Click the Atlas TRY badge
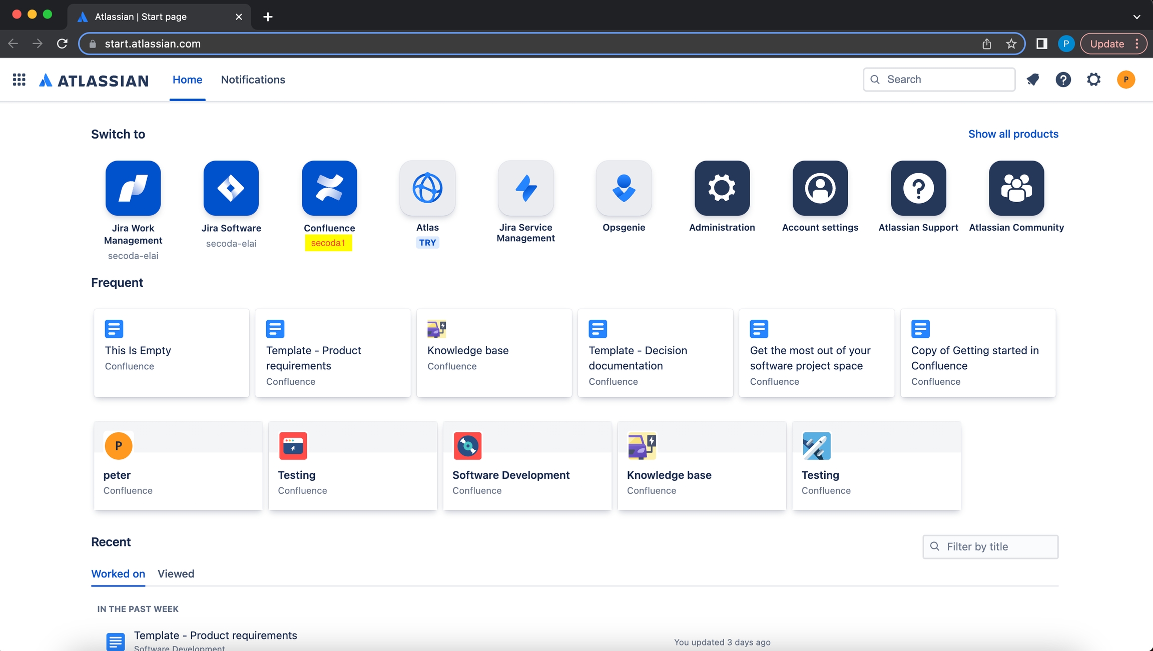Image resolution: width=1153 pixels, height=651 pixels. click(427, 242)
